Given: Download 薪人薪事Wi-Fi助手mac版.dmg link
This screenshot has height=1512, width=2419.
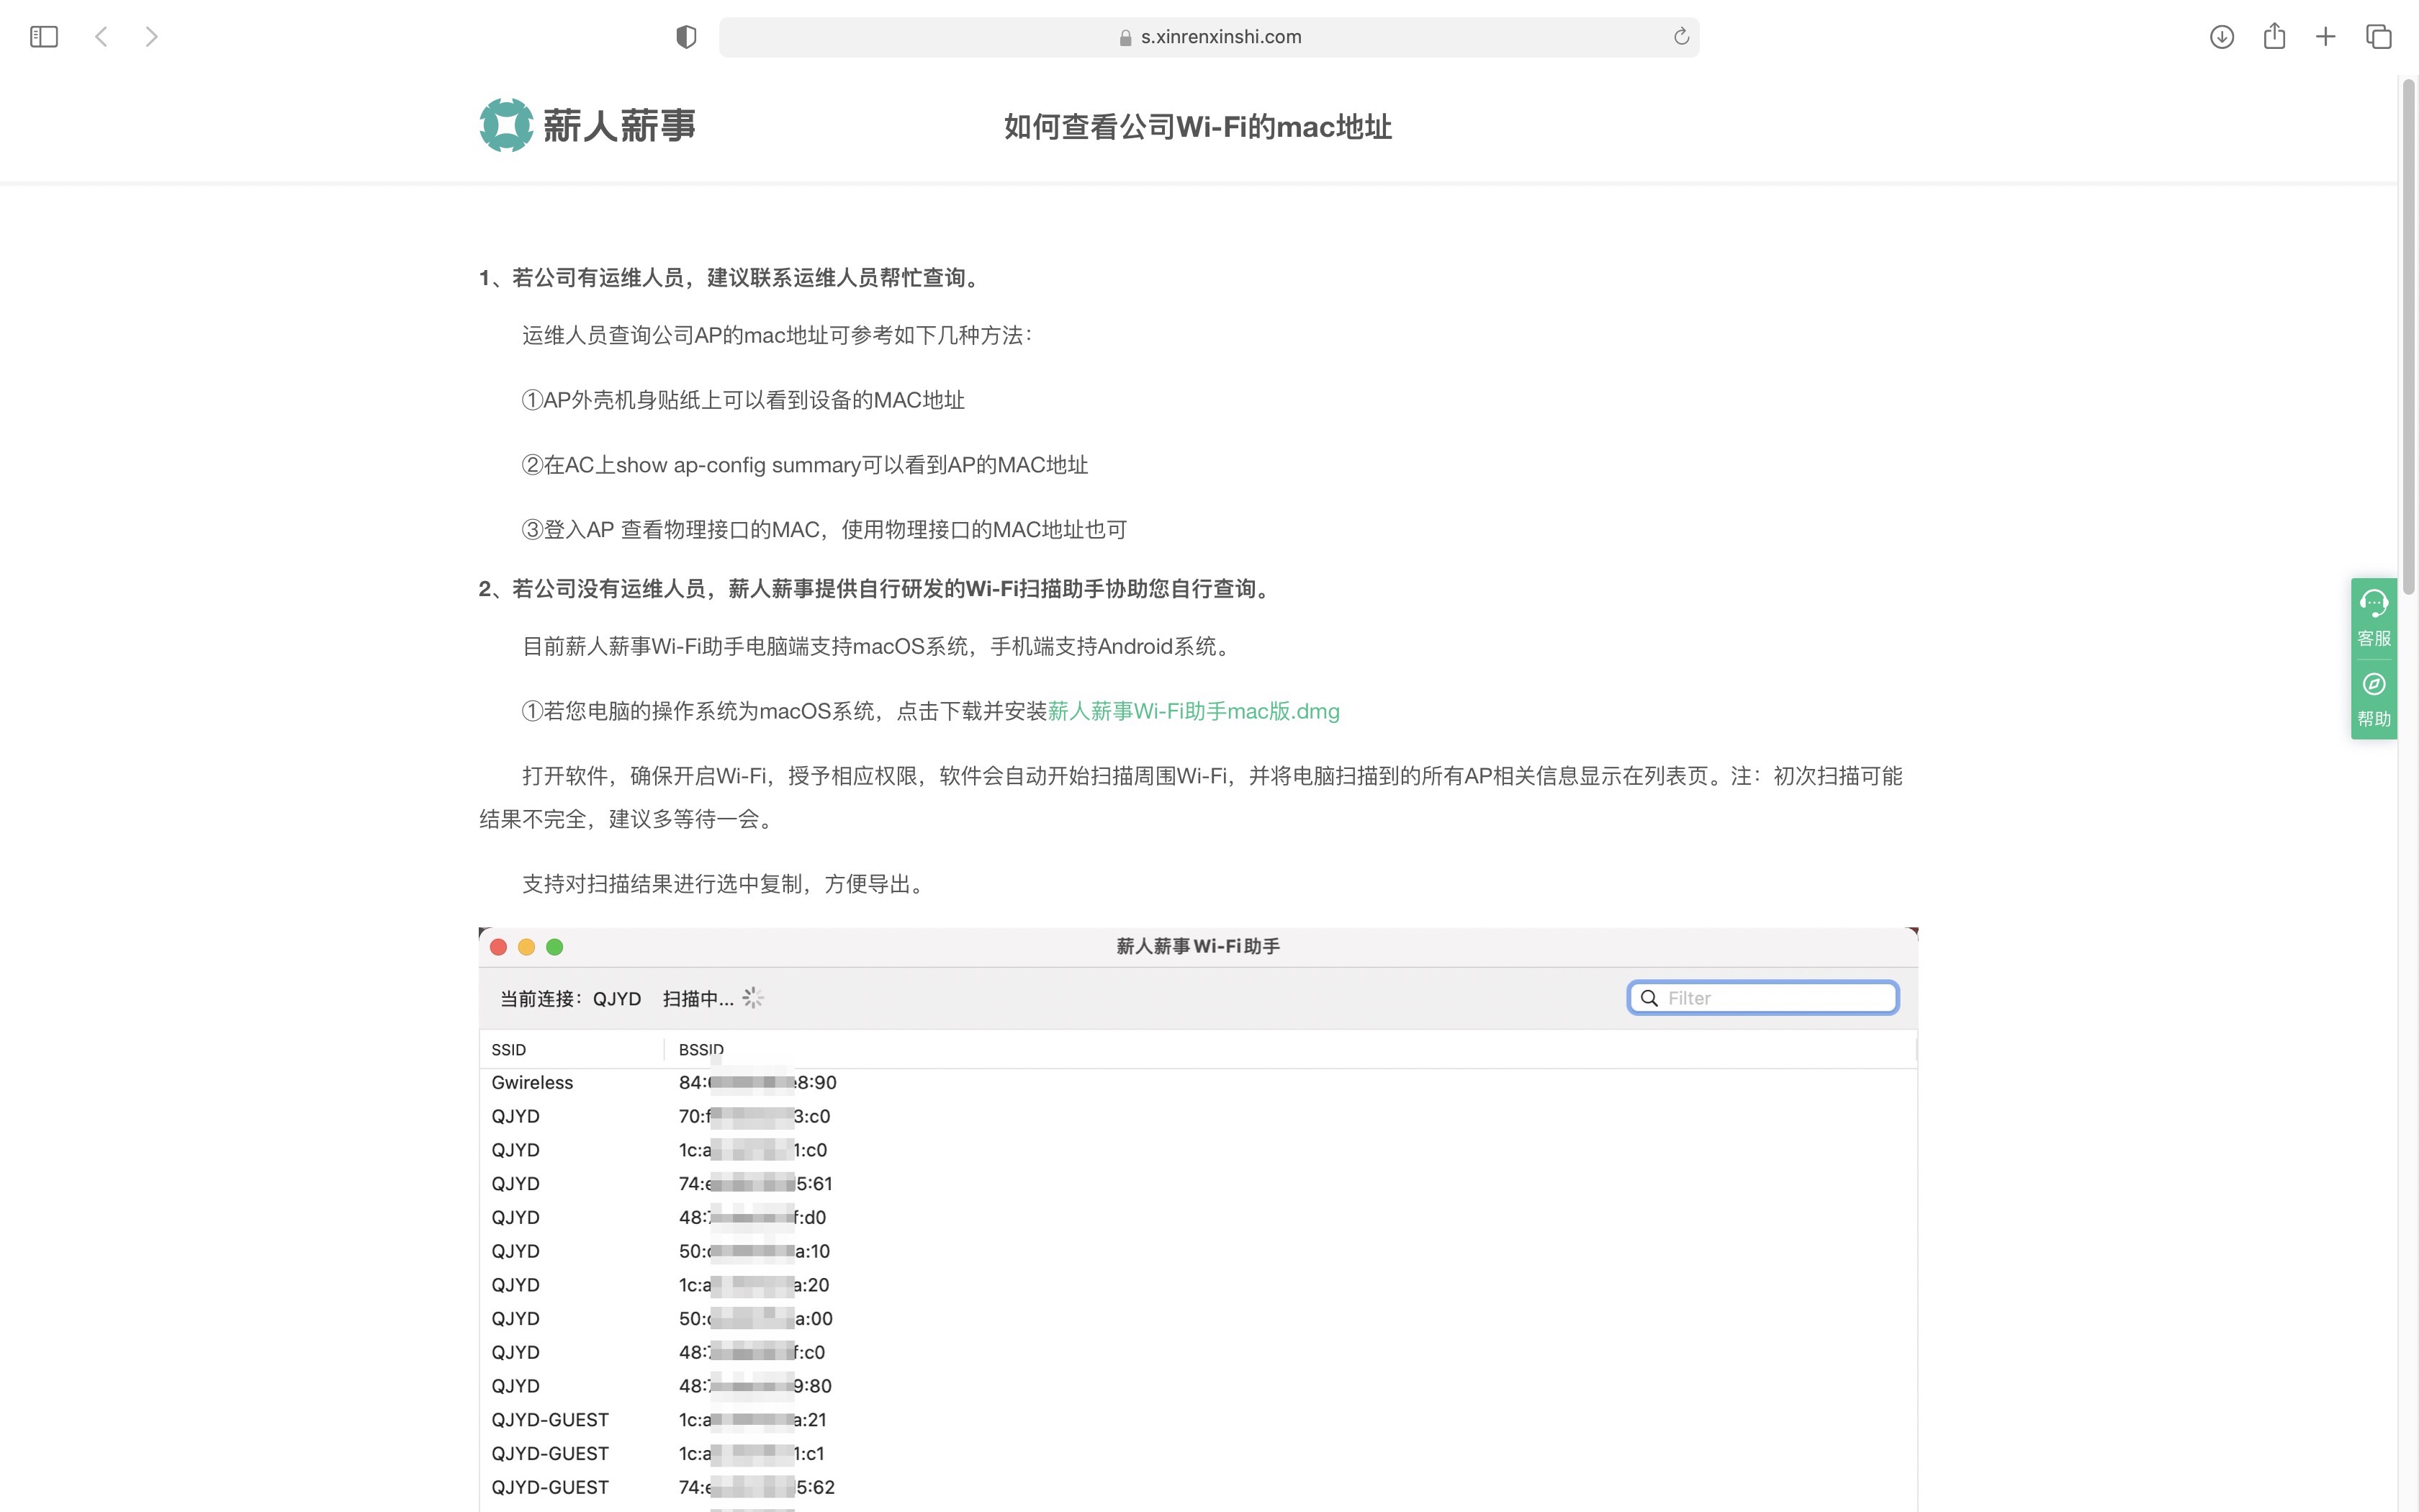Looking at the screenshot, I should [1194, 711].
